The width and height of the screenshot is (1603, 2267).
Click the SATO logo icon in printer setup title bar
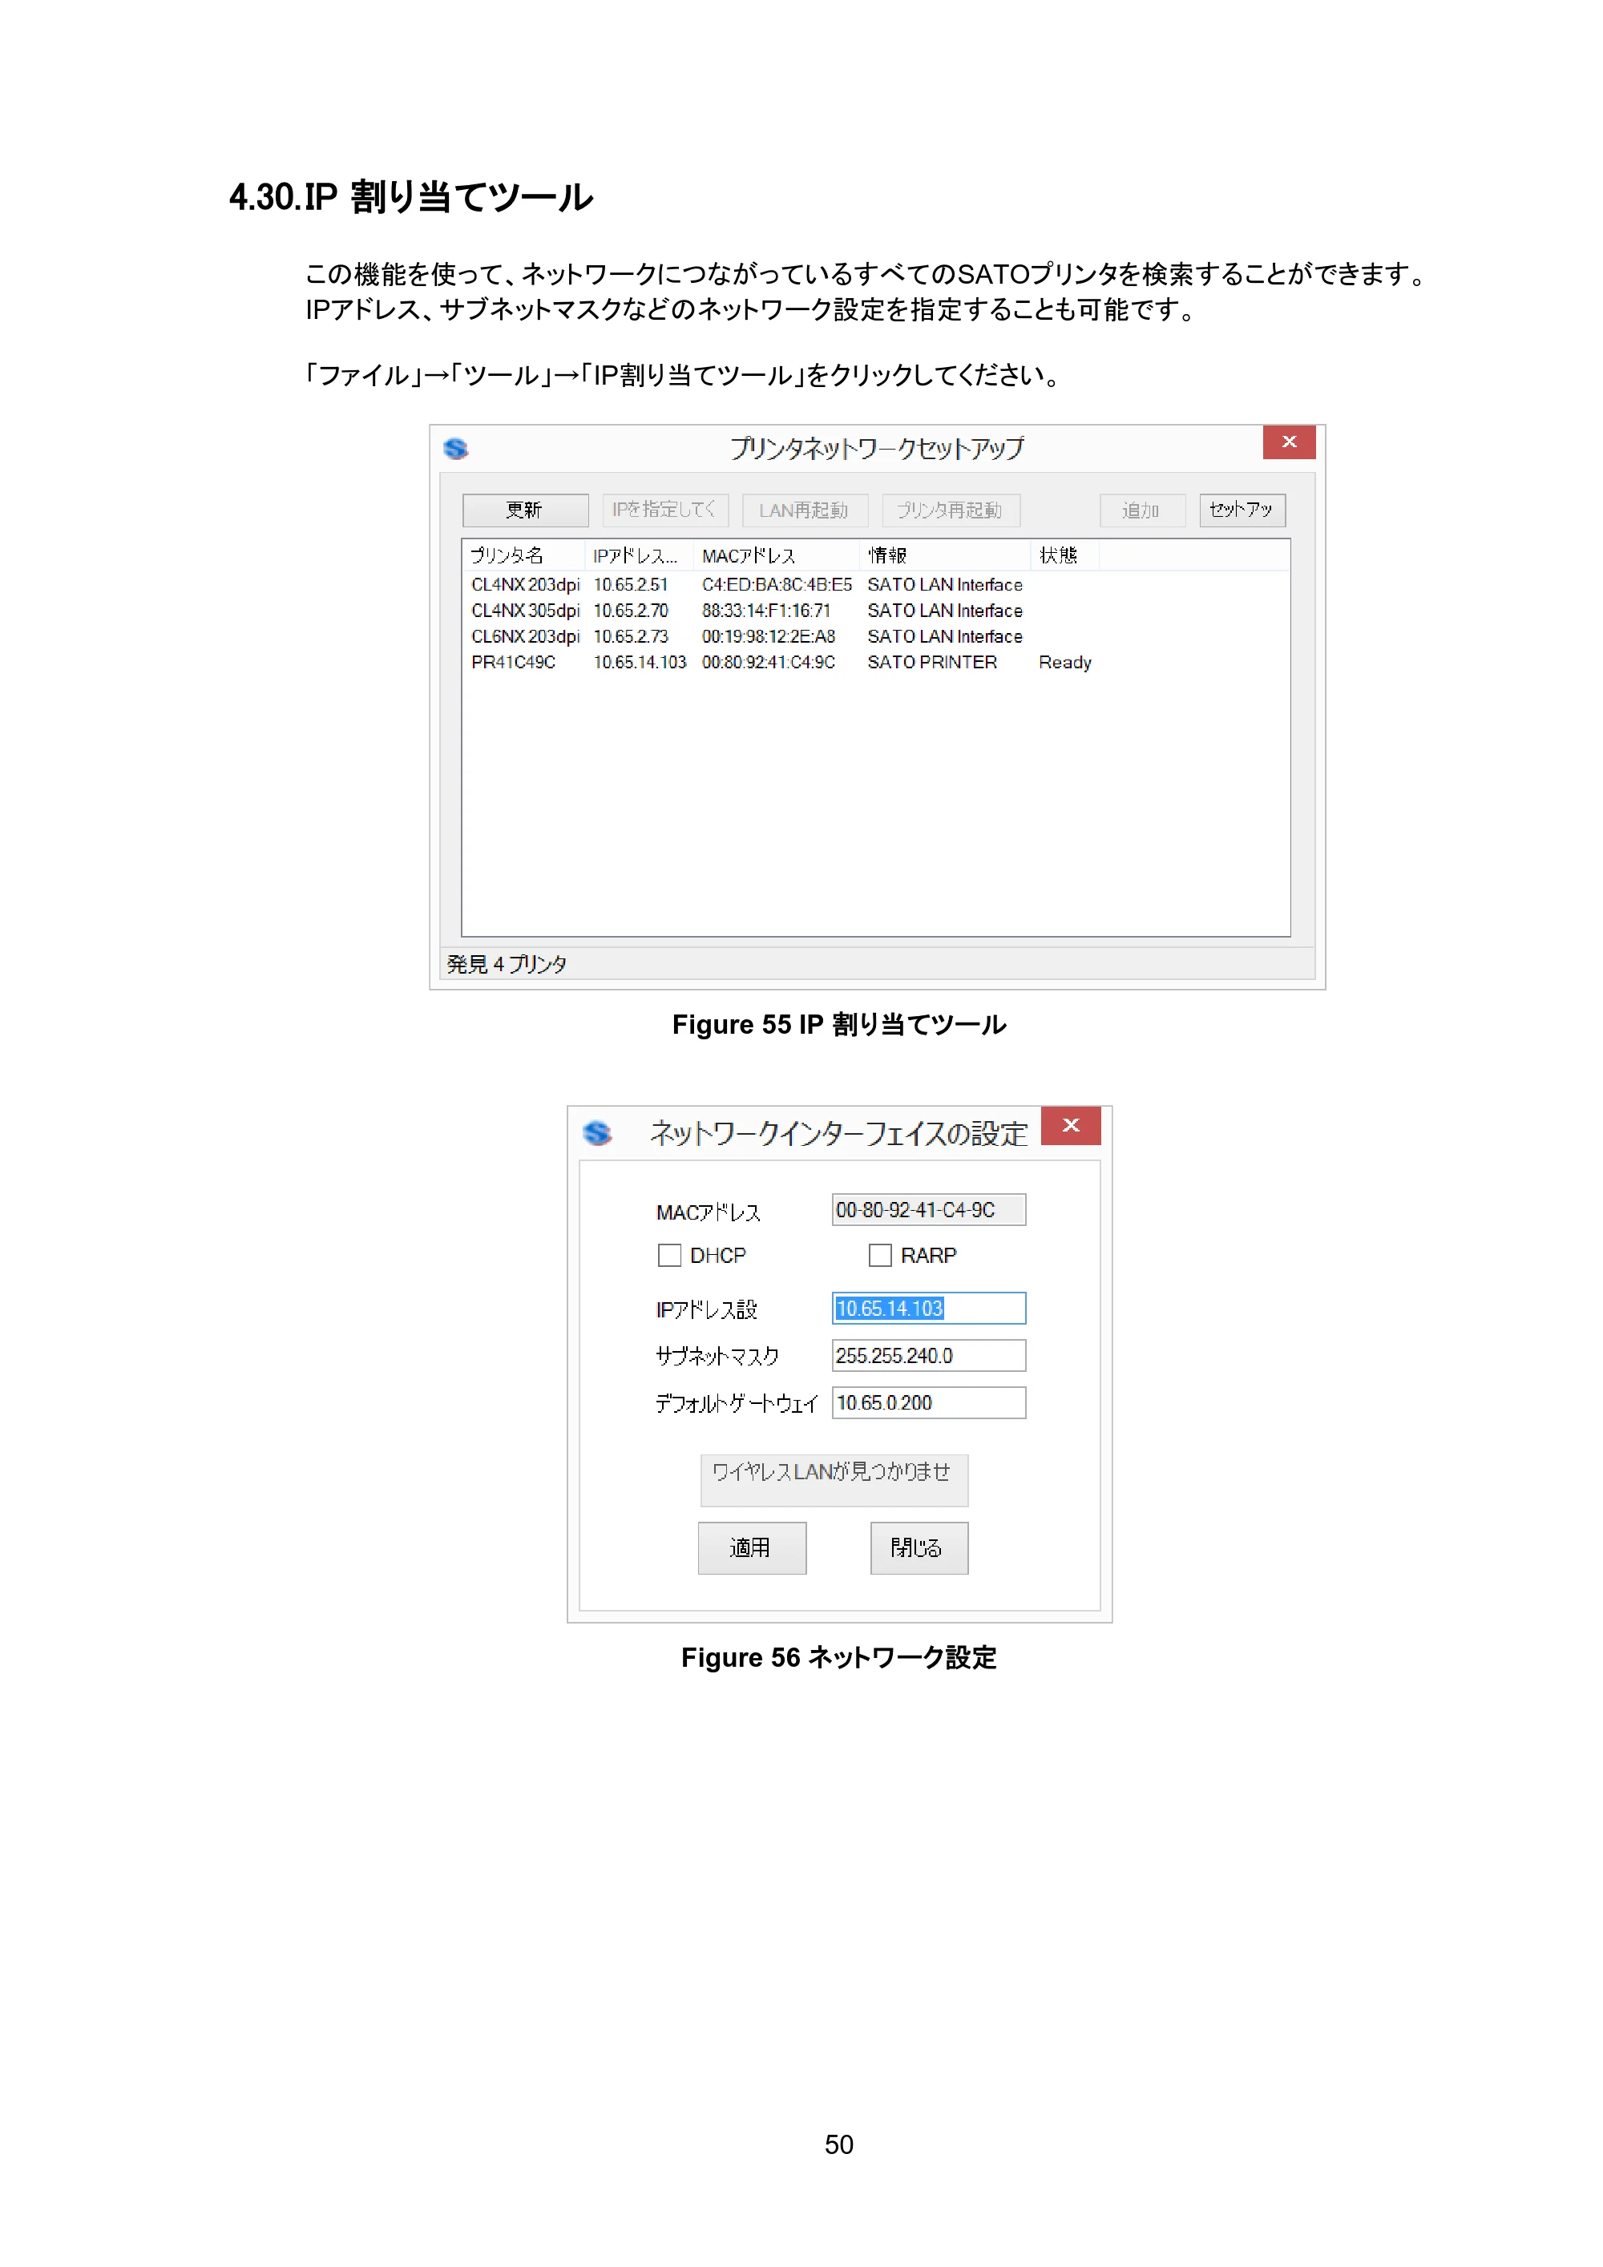455,448
